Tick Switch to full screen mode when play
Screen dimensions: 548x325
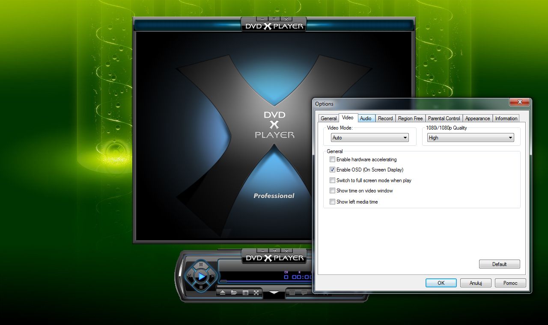click(332, 180)
